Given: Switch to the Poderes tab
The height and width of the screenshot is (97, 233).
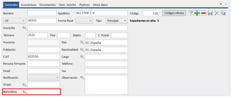Looking at the screenshot, I should tap(85, 5).
